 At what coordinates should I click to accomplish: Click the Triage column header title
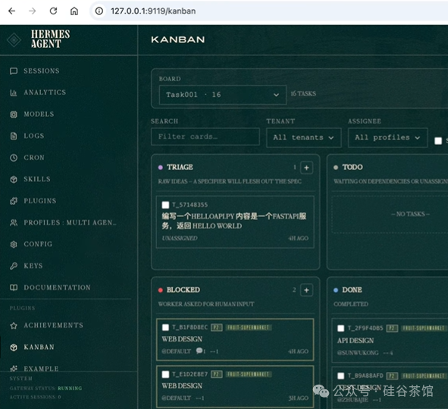point(180,167)
